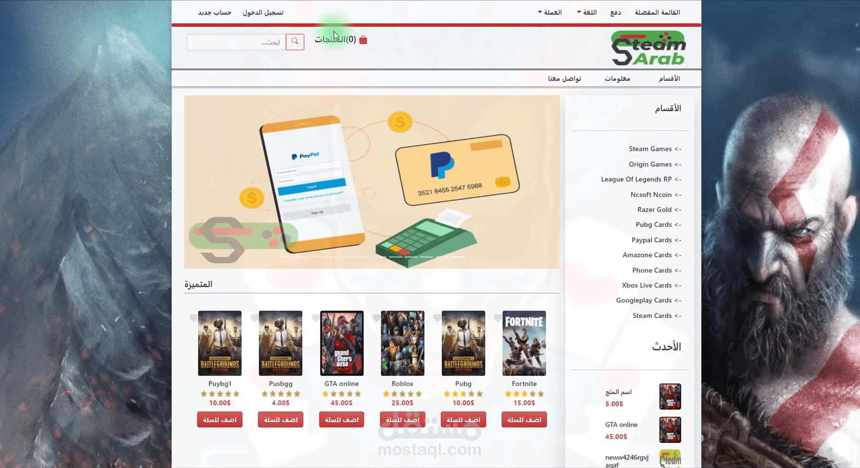Open تواصل معنا contact menu item
The width and height of the screenshot is (860, 468).
564,78
